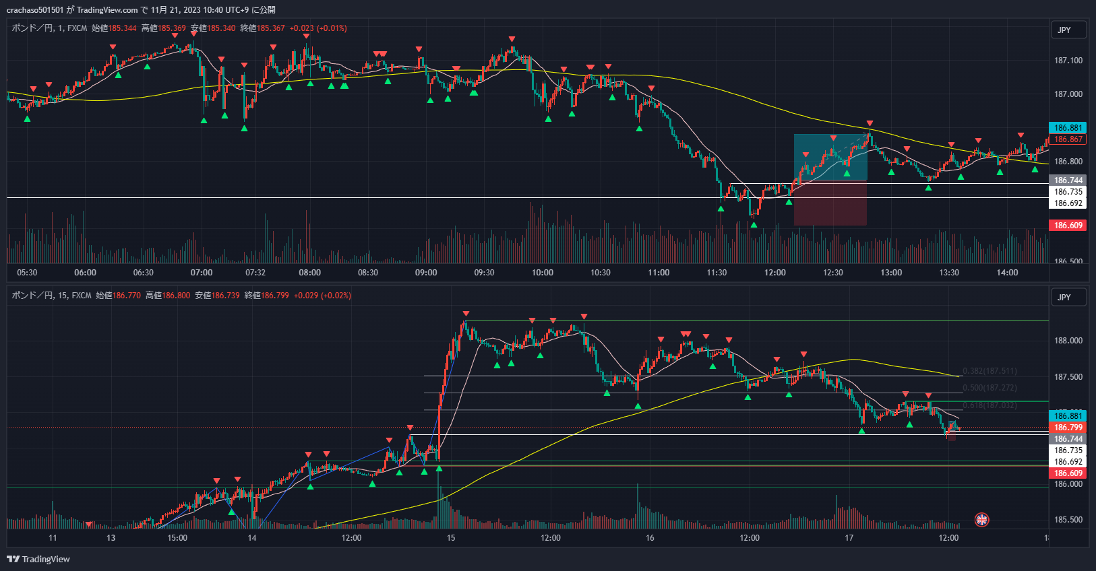Click the date 16 label on the 15-minute chart's time axis
This screenshot has height=571, width=1096.
pos(650,538)
